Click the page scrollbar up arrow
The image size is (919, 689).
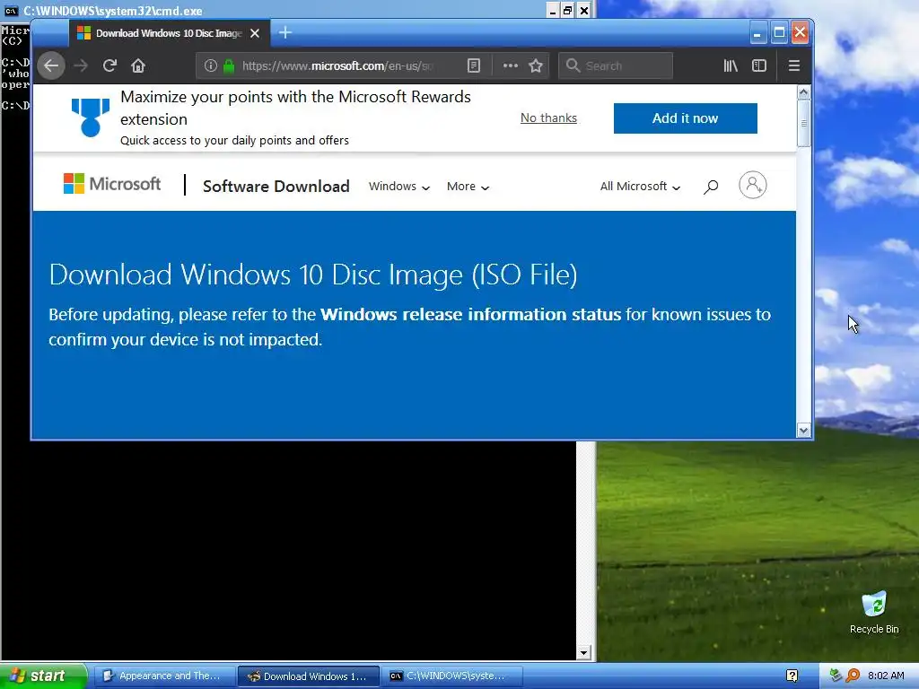(x=803, y=92)
